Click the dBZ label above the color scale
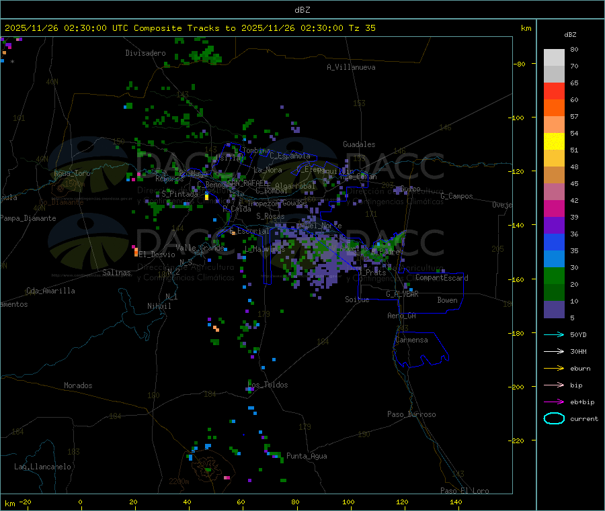The width and height of the screenshot is (605, 511). (x=570, y=35)
